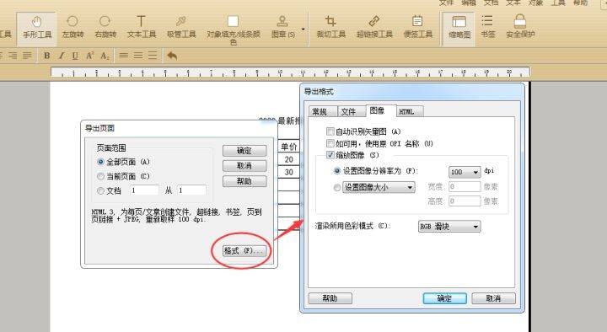Select the 文本工具 text tool
The image size is (607, 332).
click(x=142, y=28)
